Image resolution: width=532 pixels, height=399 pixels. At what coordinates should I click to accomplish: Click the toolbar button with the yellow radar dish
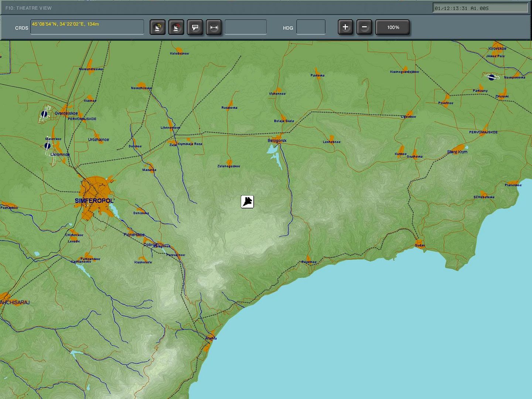pyautogui.click(x=158, y=27)
